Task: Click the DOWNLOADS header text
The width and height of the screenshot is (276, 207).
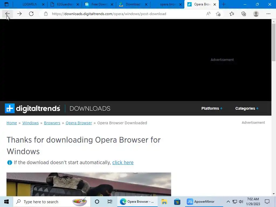Action: (x=90, y=108)
